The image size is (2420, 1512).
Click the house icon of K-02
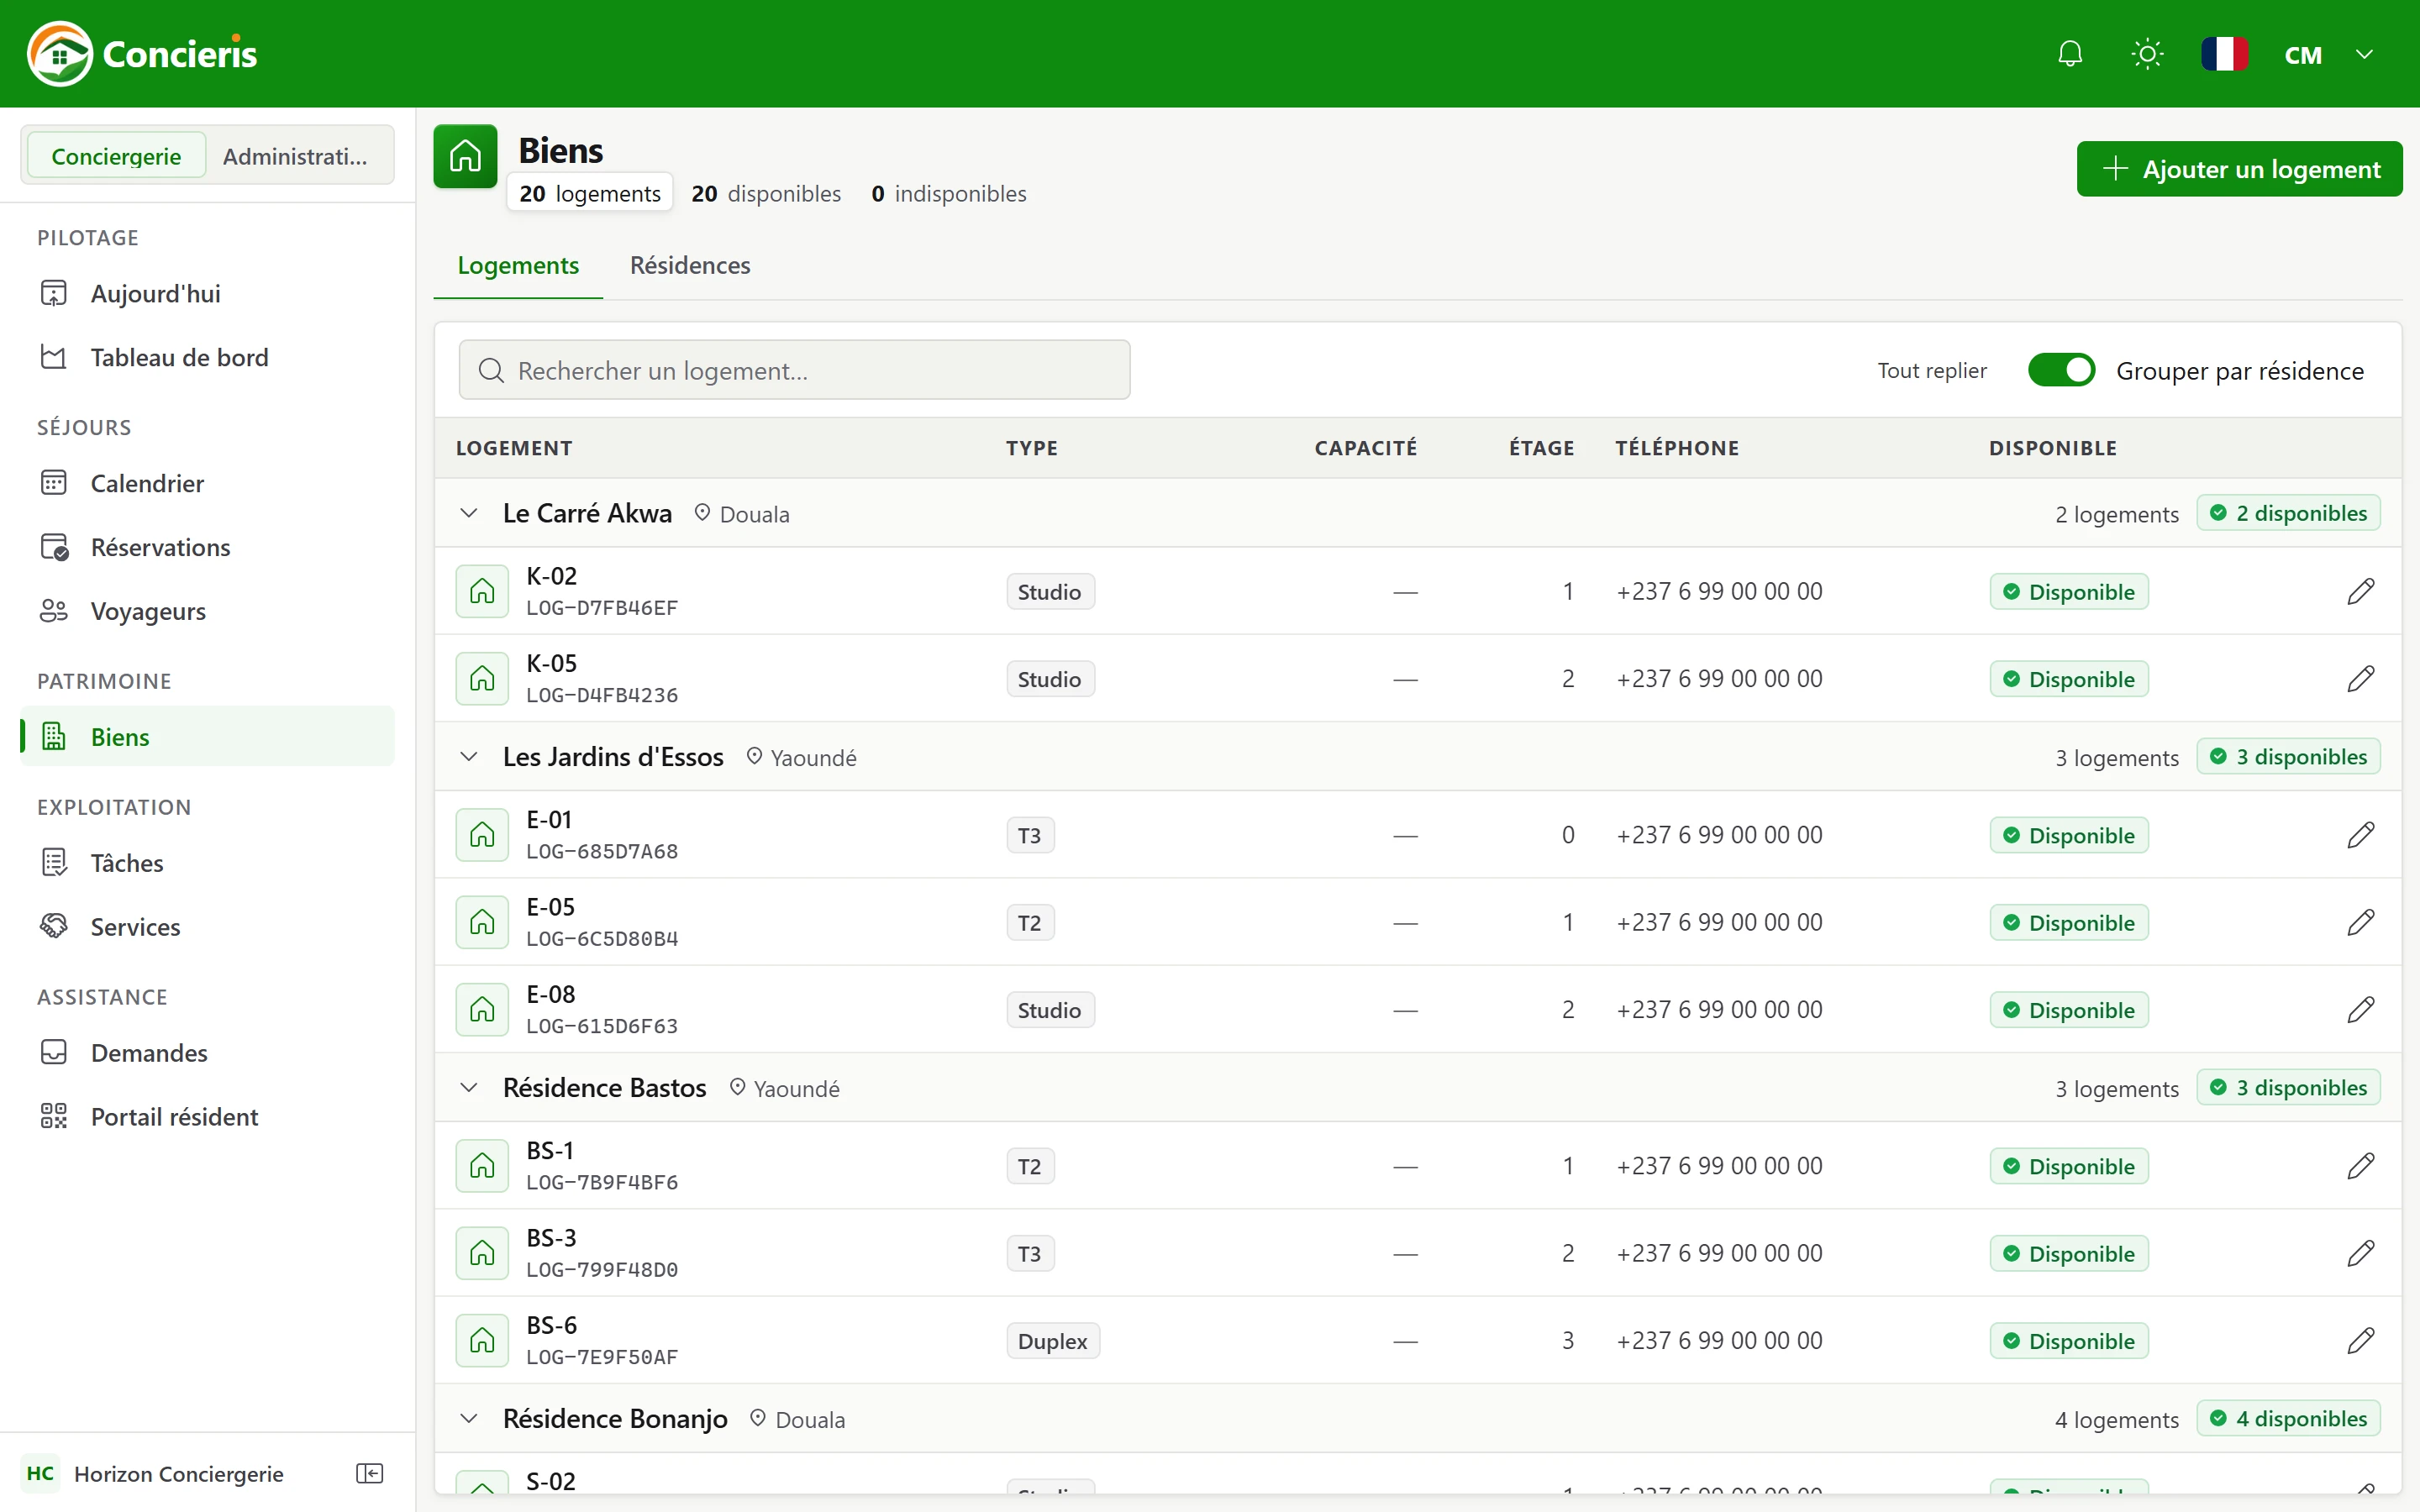click(482, 591)
